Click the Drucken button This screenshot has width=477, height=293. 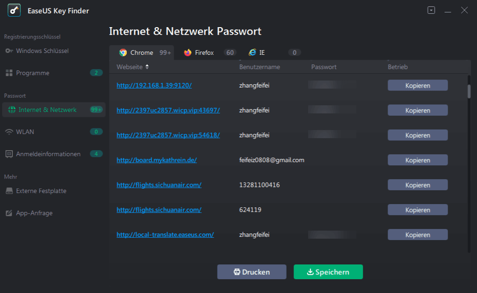point(251,272)
